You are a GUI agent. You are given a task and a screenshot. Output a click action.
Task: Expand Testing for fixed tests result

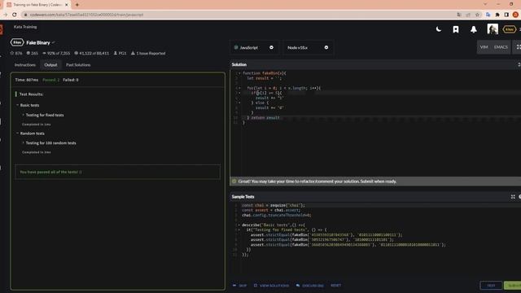pyautogui.click(x=45, y=115)
